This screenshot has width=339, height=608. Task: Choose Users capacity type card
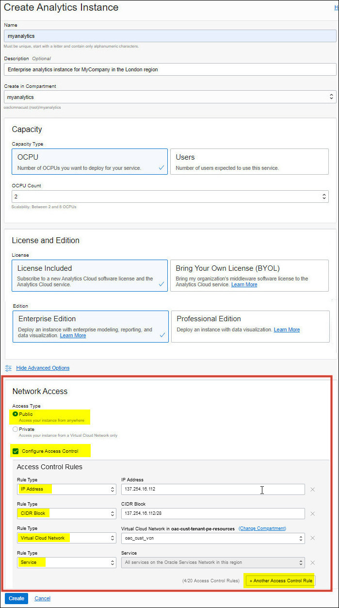point(249,162)
